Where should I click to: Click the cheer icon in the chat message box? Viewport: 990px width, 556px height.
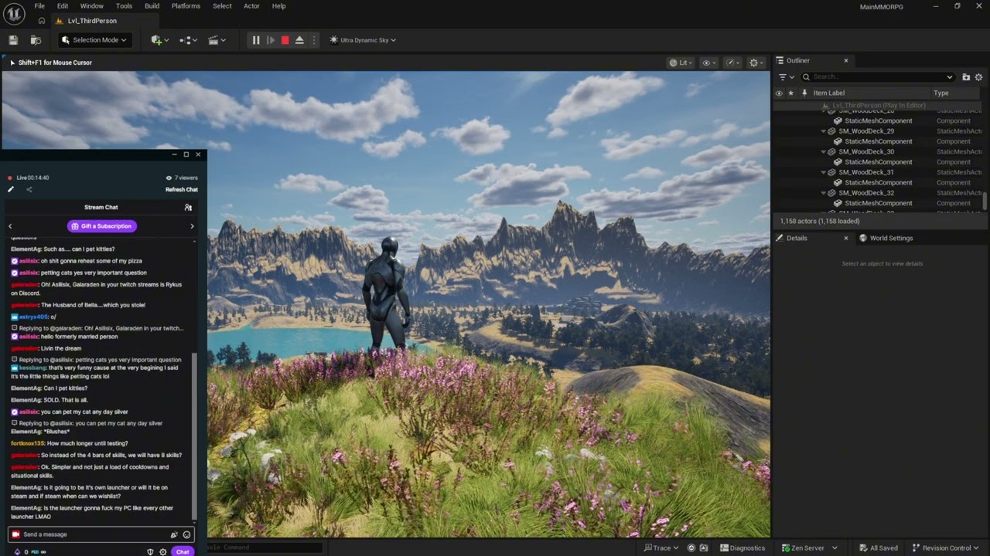[174, 534]
